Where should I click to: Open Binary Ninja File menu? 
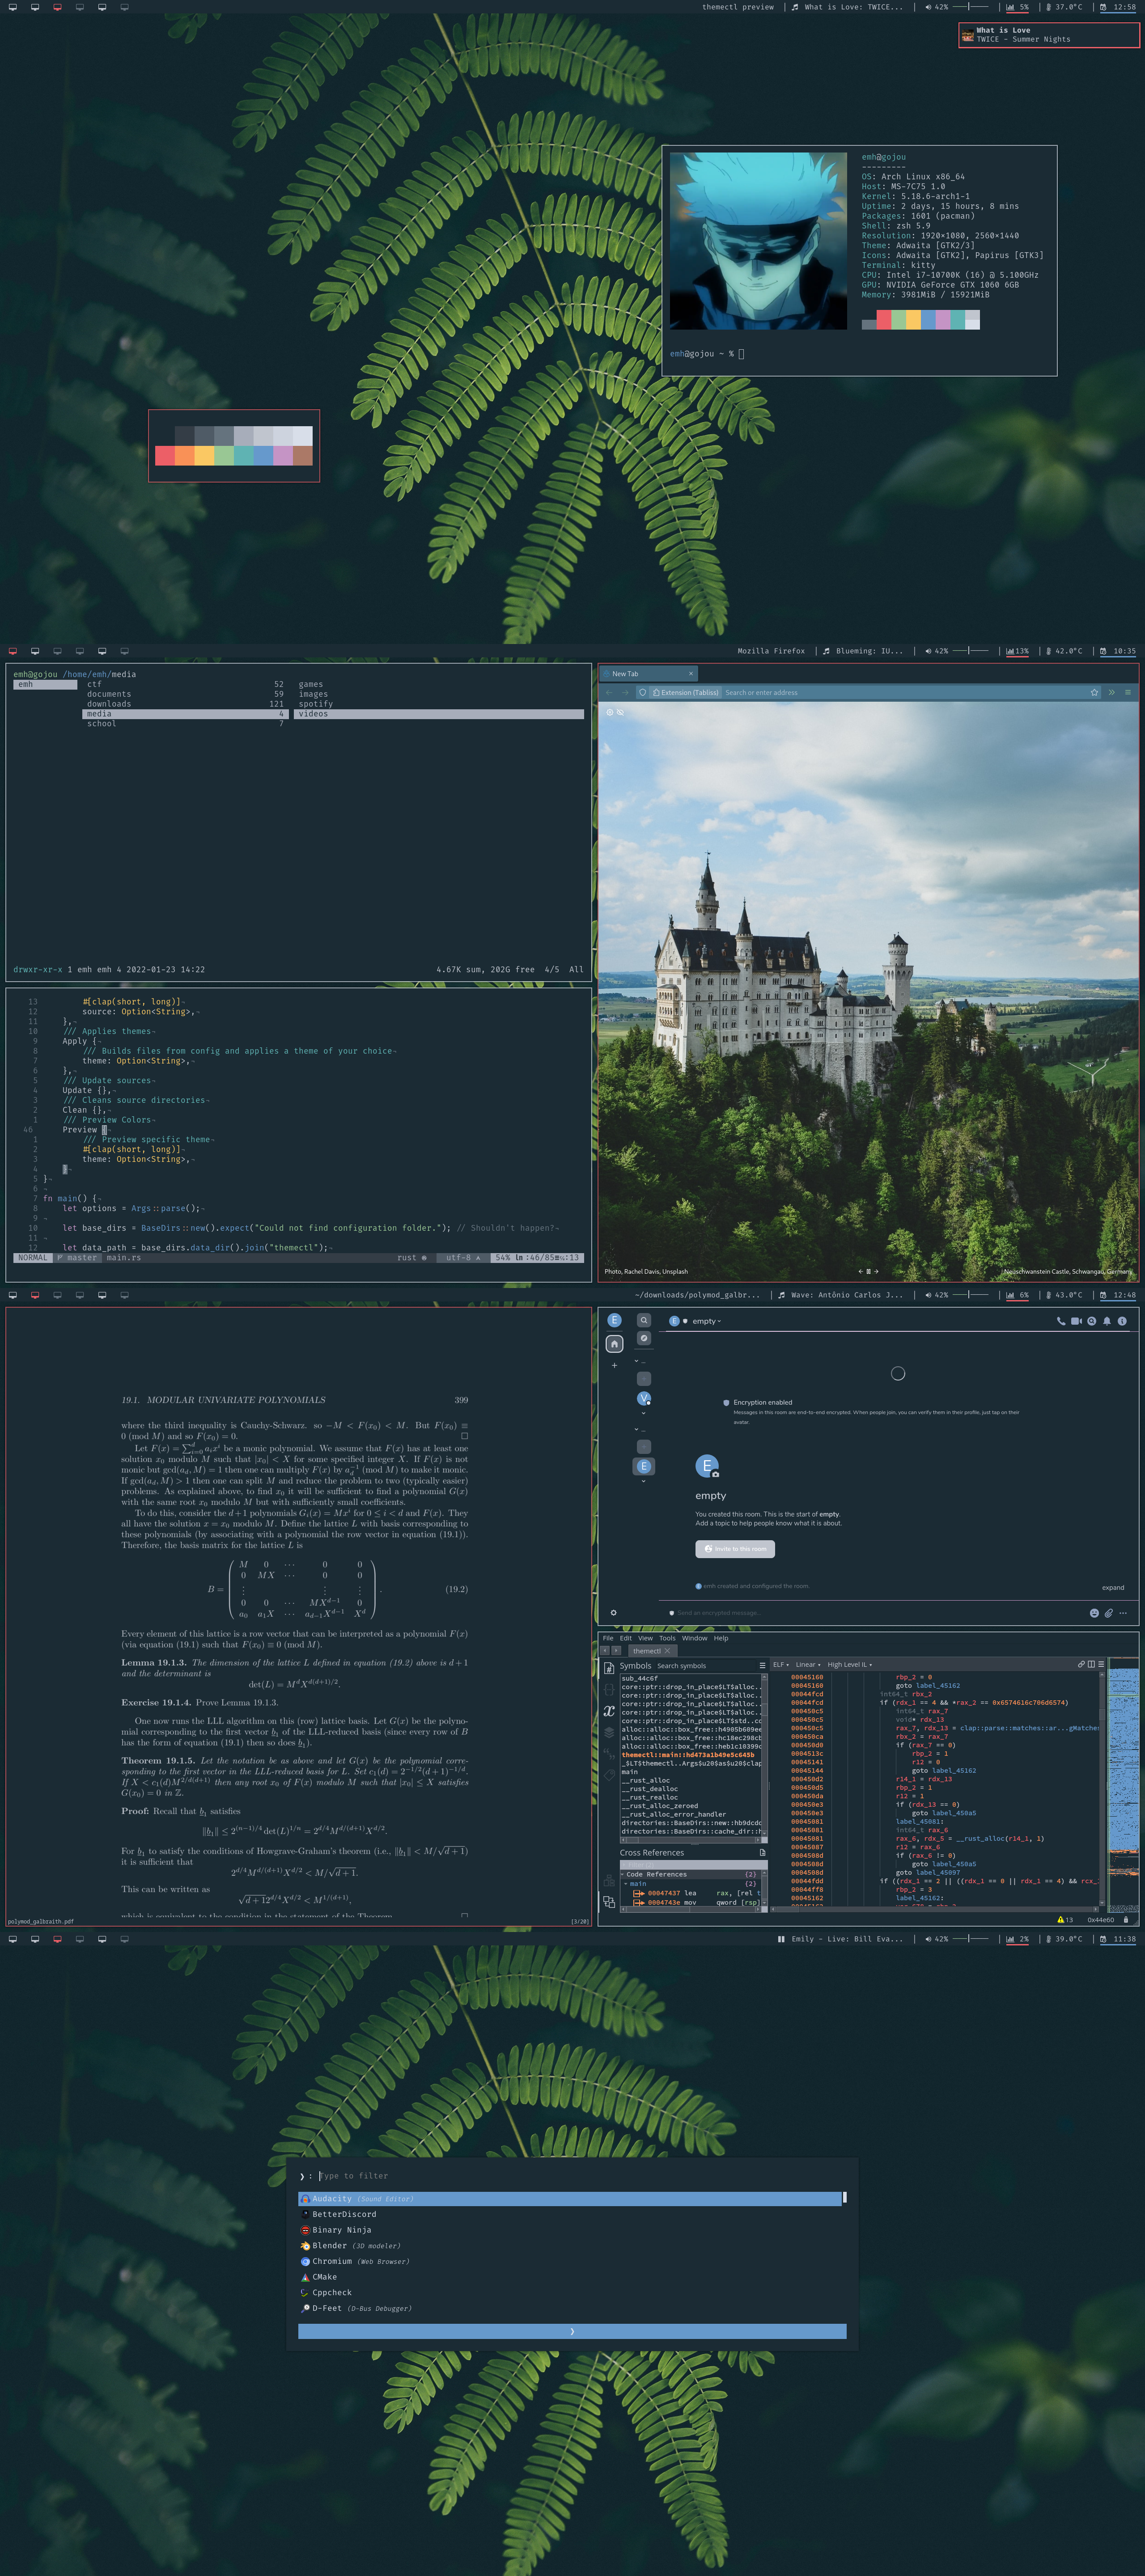608,1638
